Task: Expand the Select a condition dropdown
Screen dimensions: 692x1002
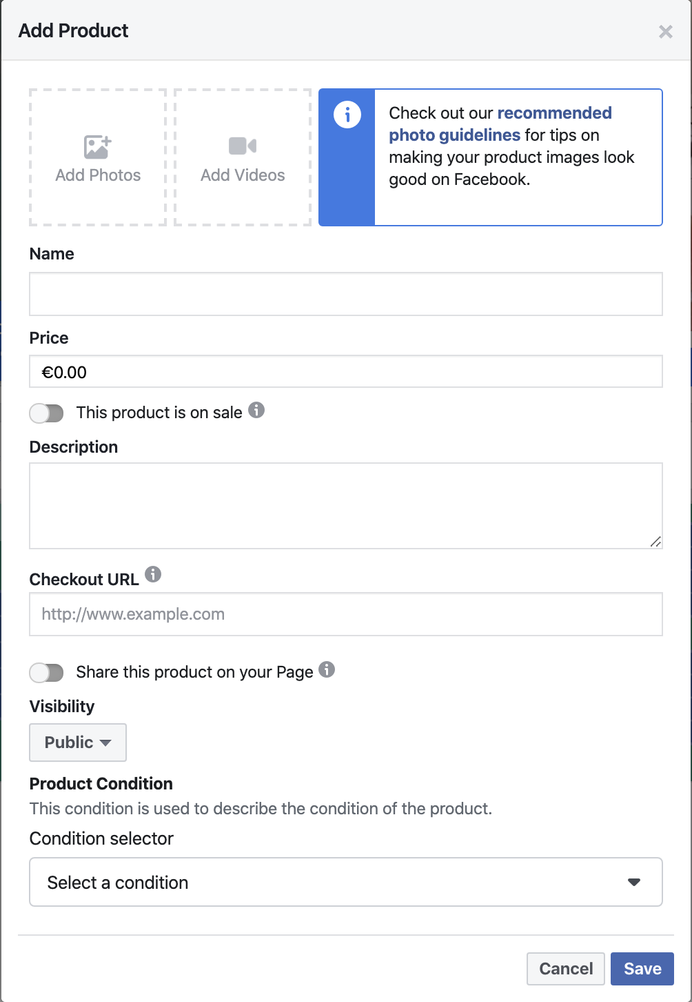Action: pos(346,882)
